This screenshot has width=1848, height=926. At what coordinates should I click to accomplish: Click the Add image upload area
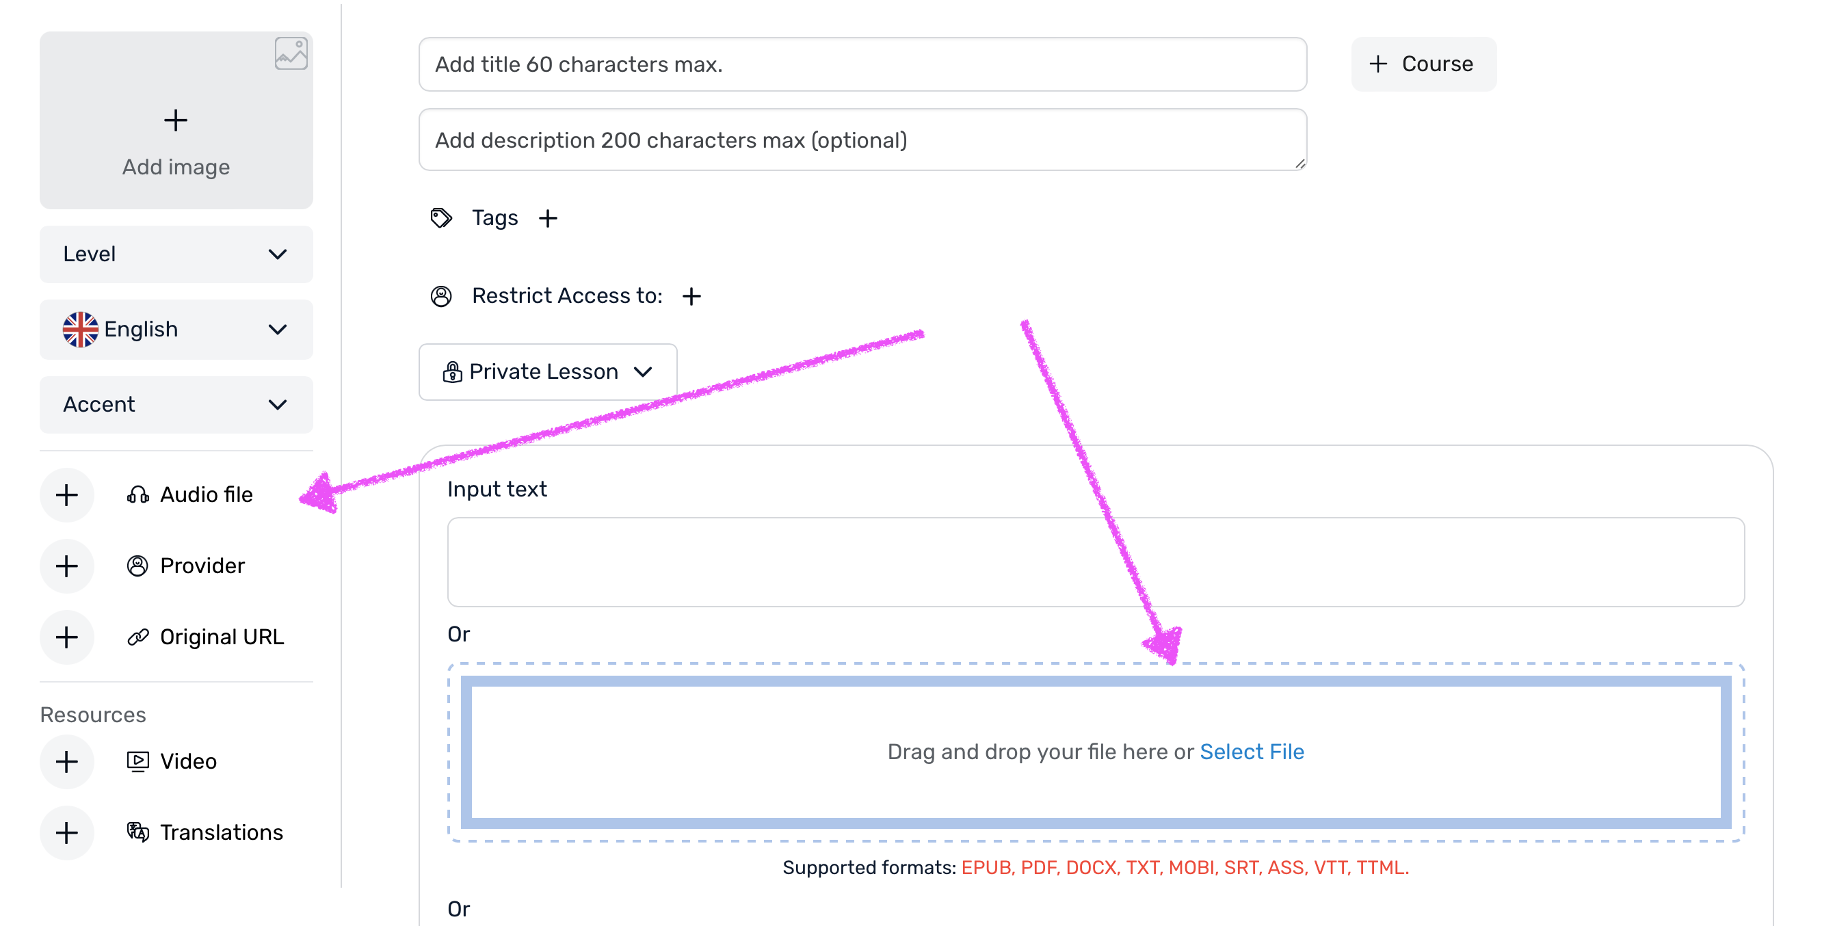tap(176, 120)
